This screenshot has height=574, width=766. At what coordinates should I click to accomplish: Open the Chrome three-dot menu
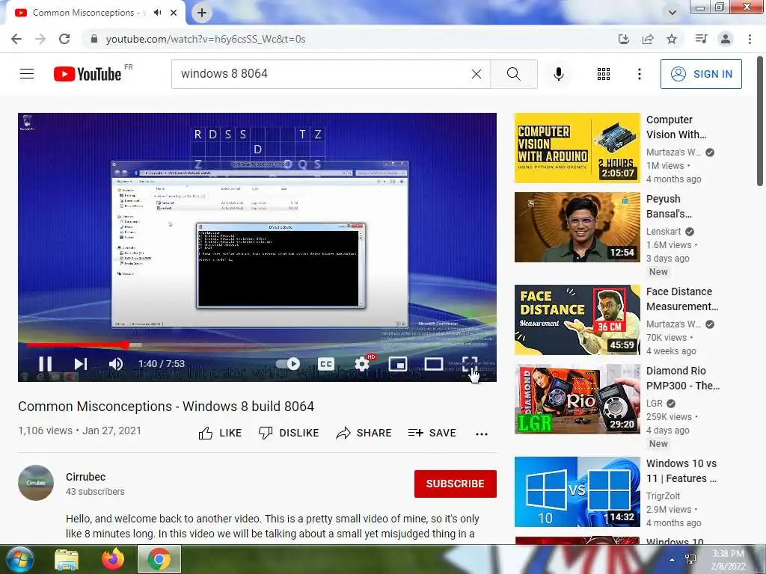(750, 39)
